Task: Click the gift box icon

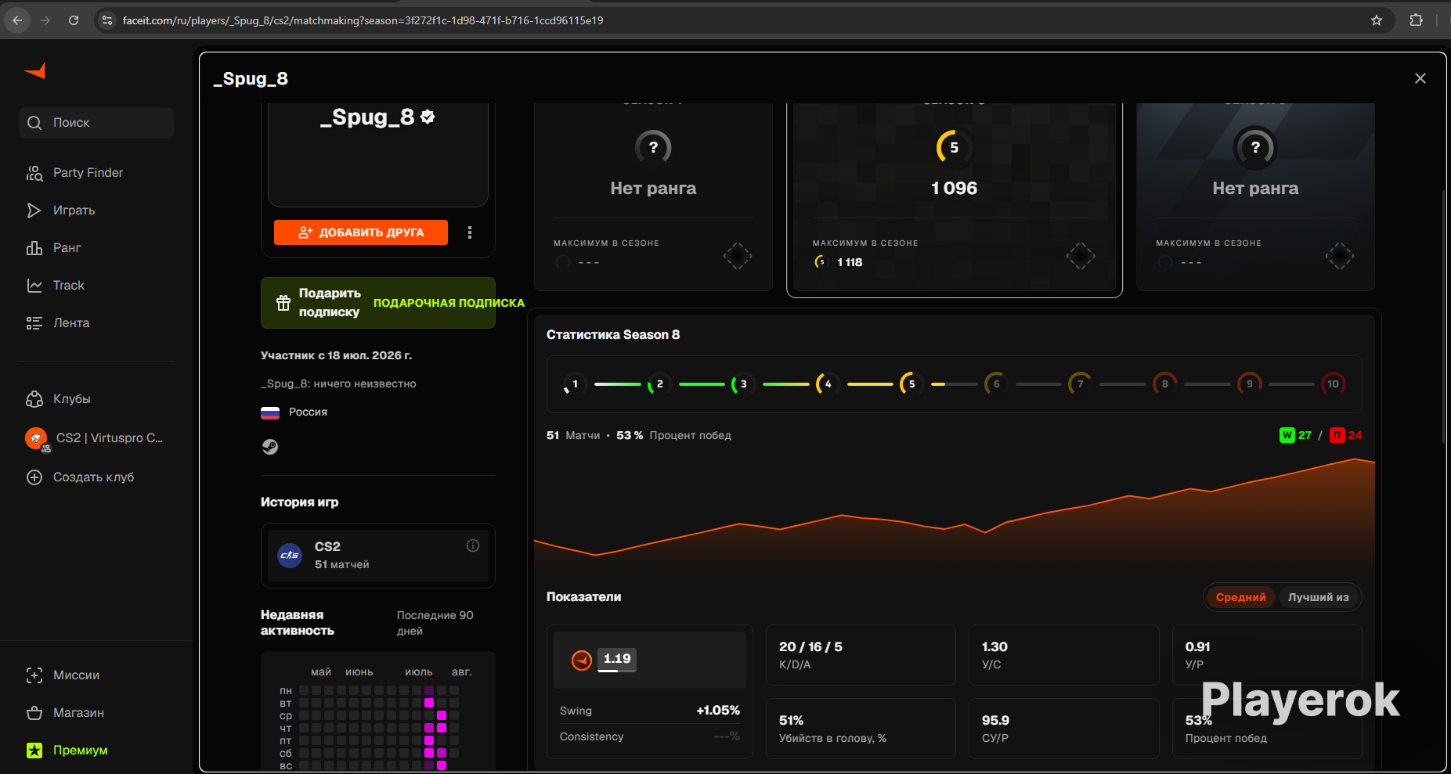Action: 283,303
